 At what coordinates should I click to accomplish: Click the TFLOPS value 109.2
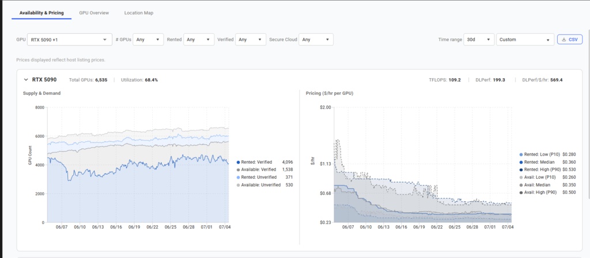455,80
